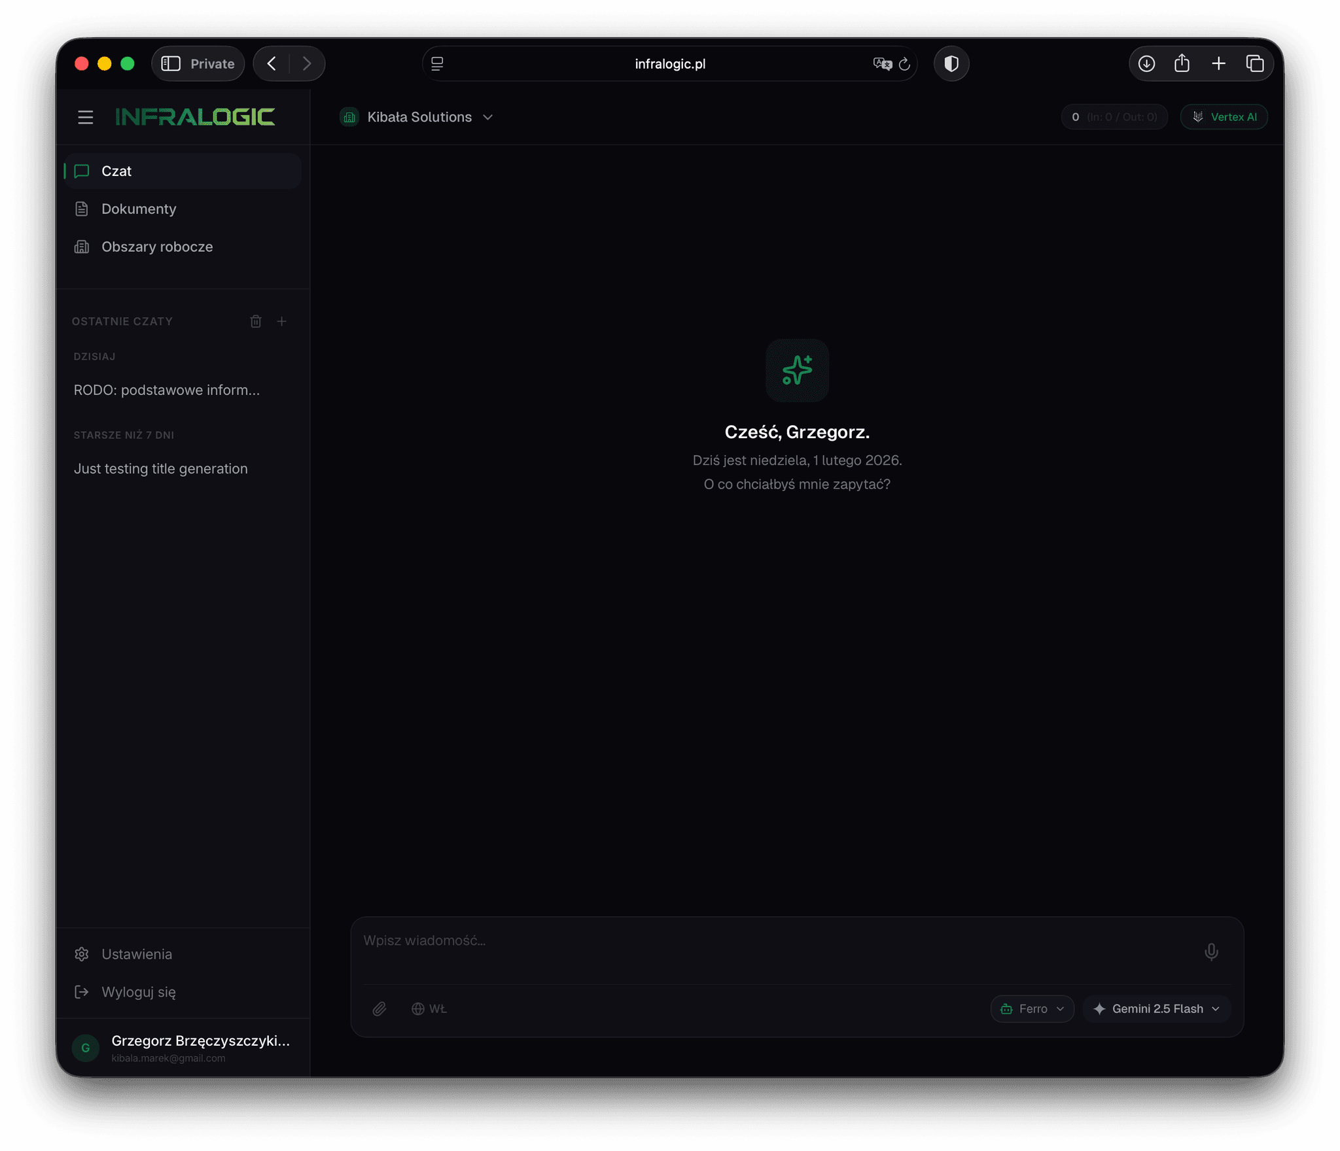The width and height of the screenshot is (1340, 1151).
Task: Switch to the RODO chat from today
Action: point(166,390)
